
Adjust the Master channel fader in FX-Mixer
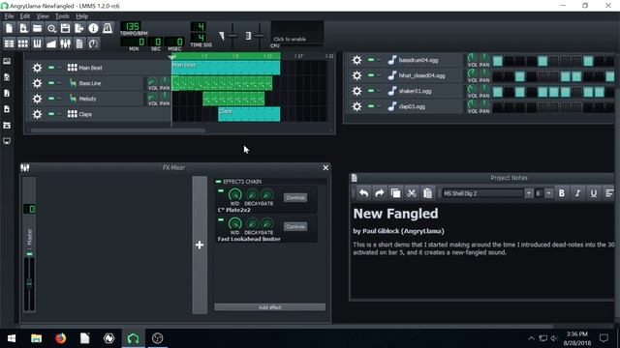[29, 283]
